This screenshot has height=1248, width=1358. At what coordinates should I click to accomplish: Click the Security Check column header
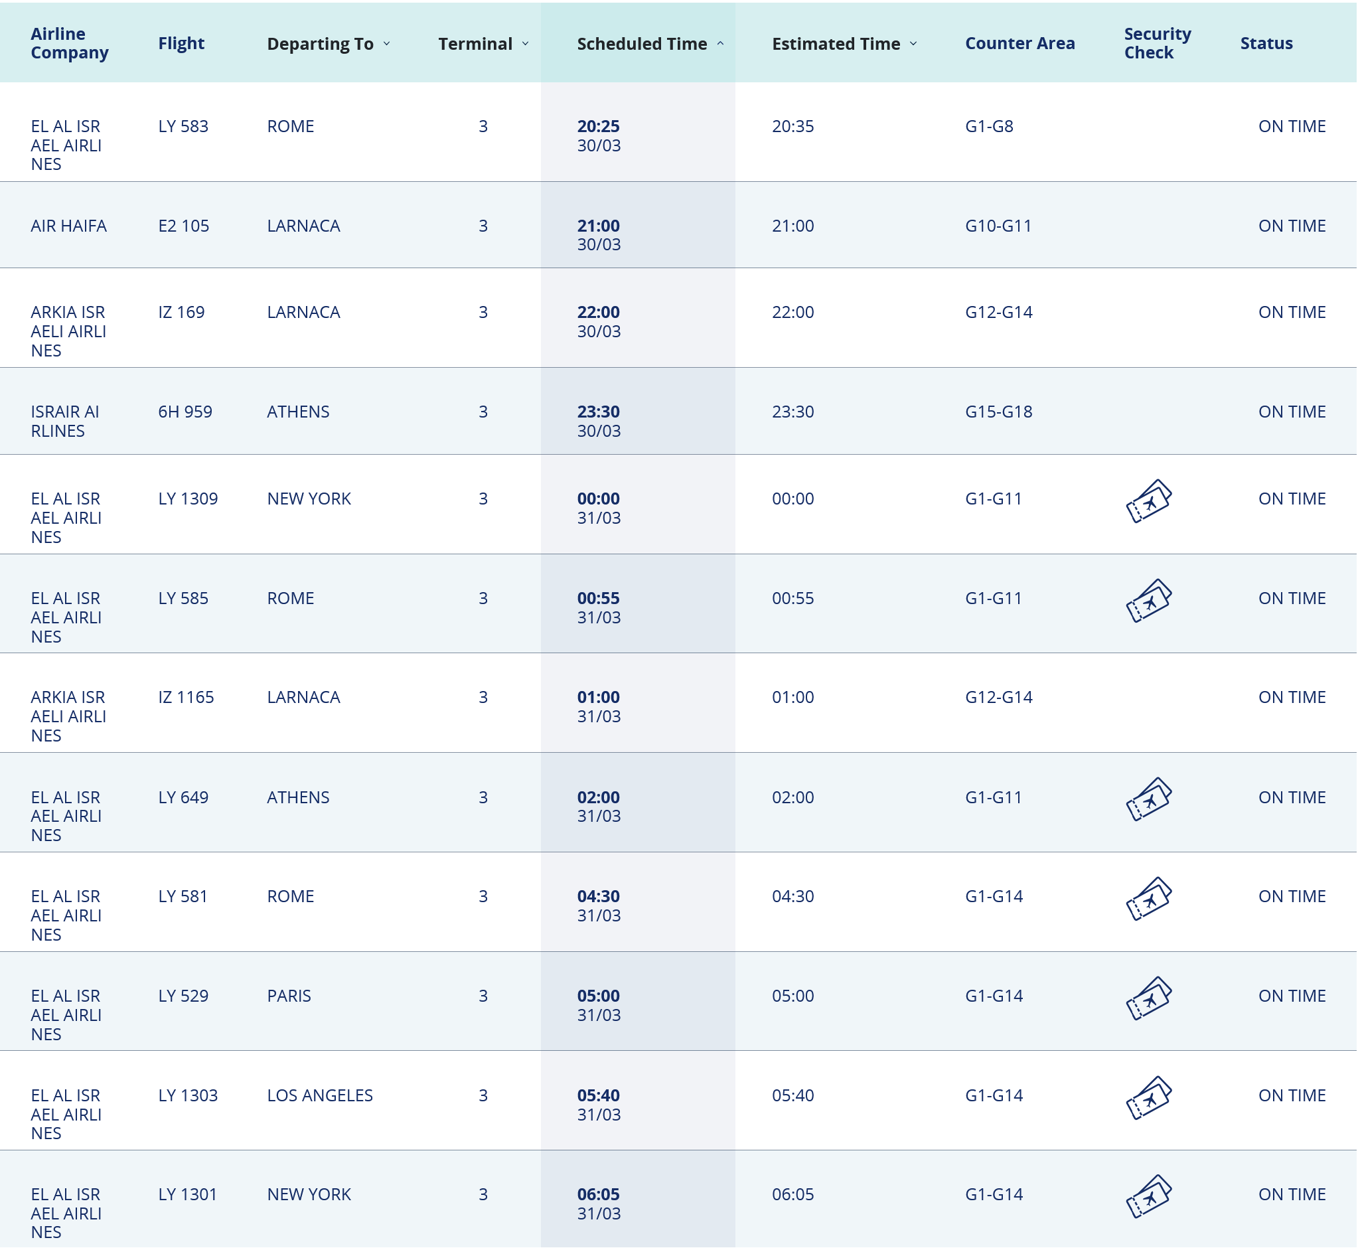pyautogui.click(x=1158, y=43)
